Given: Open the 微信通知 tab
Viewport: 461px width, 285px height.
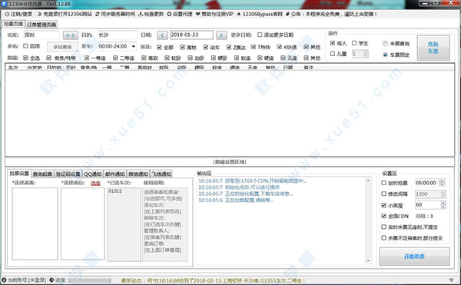Looking at the screenshot, I should (x=138, y=174).
